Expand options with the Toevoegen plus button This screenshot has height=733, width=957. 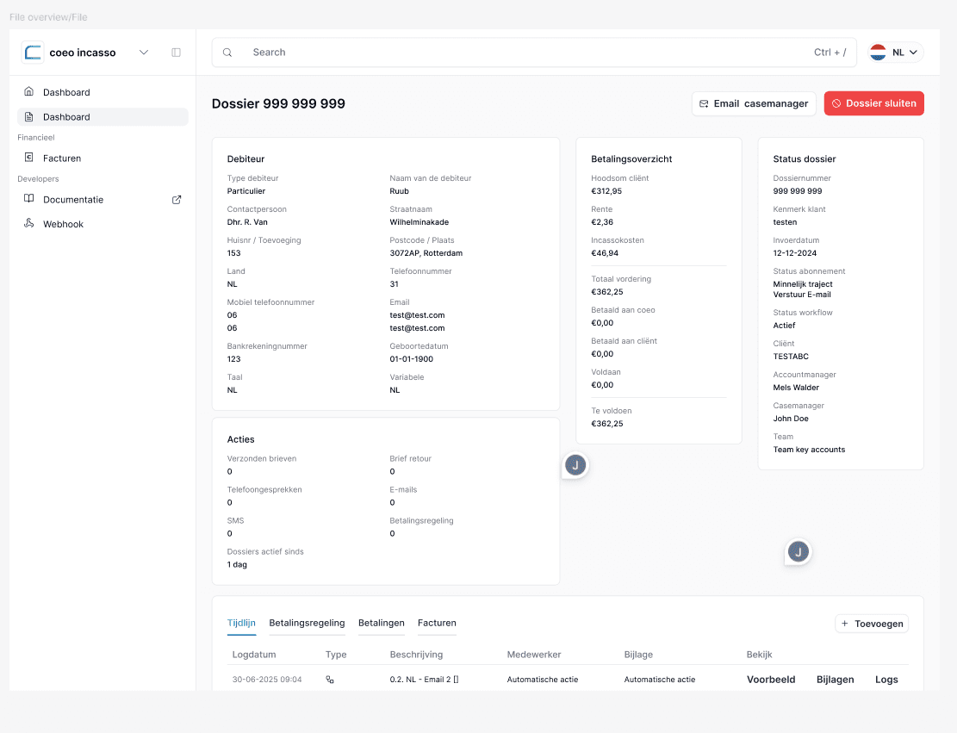point(871,623)
